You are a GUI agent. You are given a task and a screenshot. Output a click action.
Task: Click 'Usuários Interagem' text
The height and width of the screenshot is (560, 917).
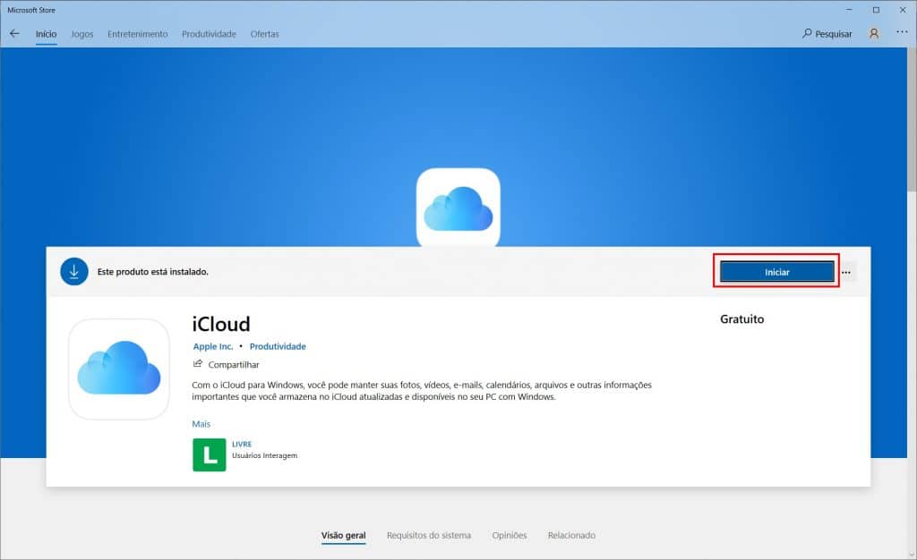tap(264, 455)
